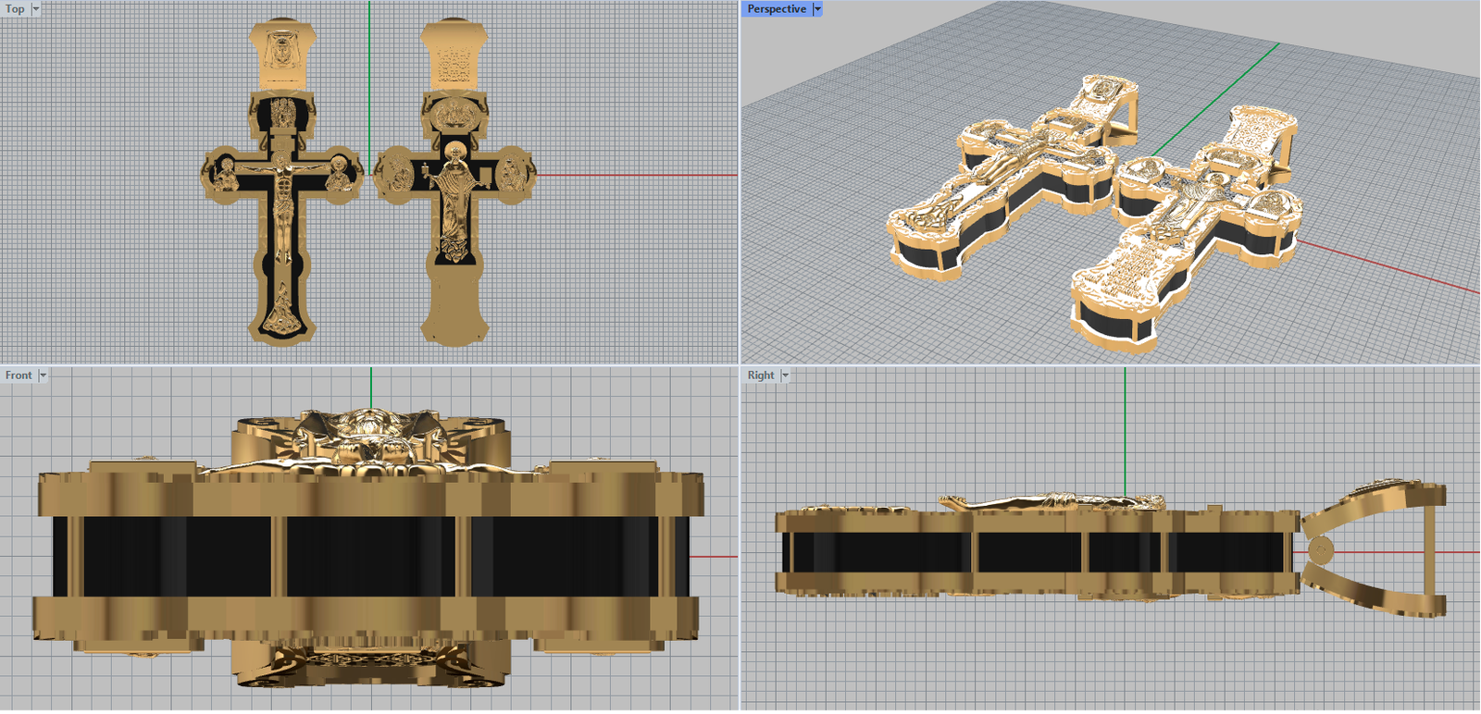This screenshot has width=1481, height=714.
Task: Expand the Front viewport dropdown arrow
Action: click(43, 375)
